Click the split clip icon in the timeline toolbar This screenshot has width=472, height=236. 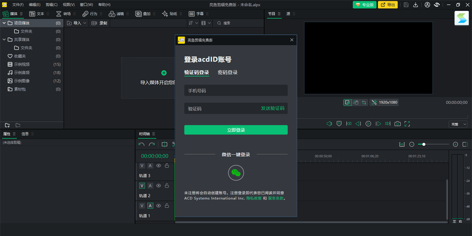tap(164, 144)
